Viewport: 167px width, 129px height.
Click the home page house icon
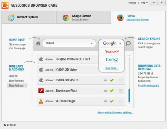pyautogui.click(x=38, y=43)
